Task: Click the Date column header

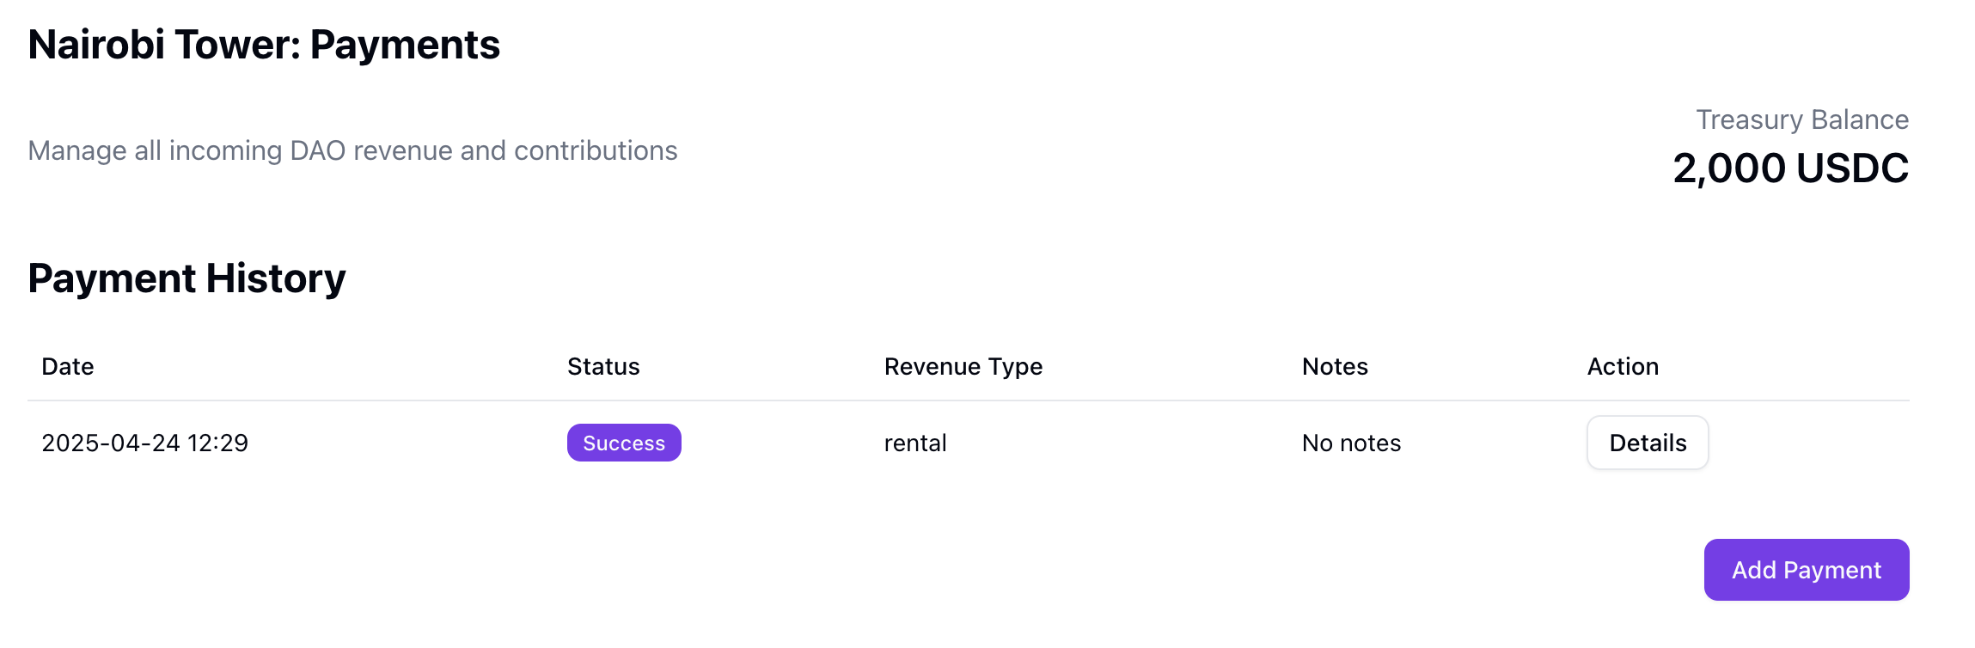Action: coord(68,367)
